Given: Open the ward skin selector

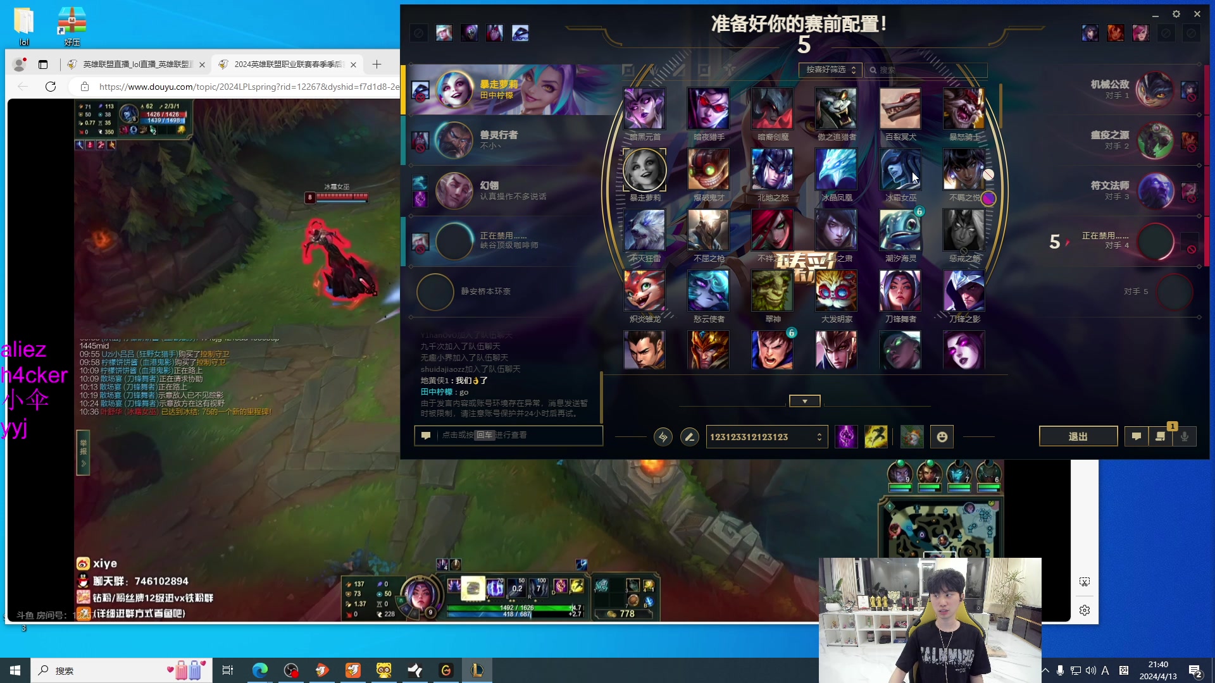Looking at the screenshot, I should pyautogui.click(x=912, y=436).
